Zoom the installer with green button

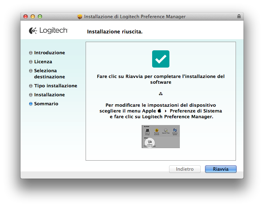click(40, 17)
